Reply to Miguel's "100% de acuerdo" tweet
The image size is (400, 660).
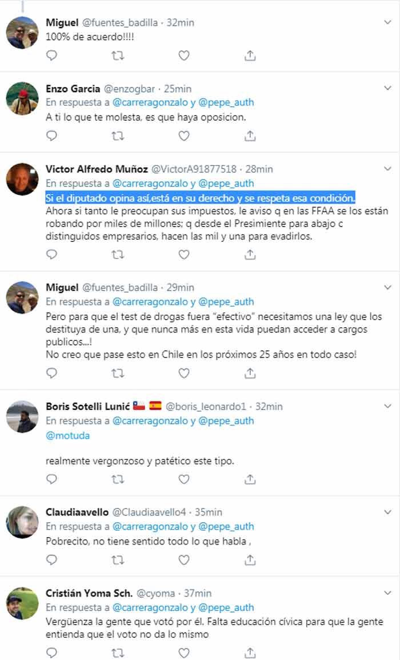(51, 55)
